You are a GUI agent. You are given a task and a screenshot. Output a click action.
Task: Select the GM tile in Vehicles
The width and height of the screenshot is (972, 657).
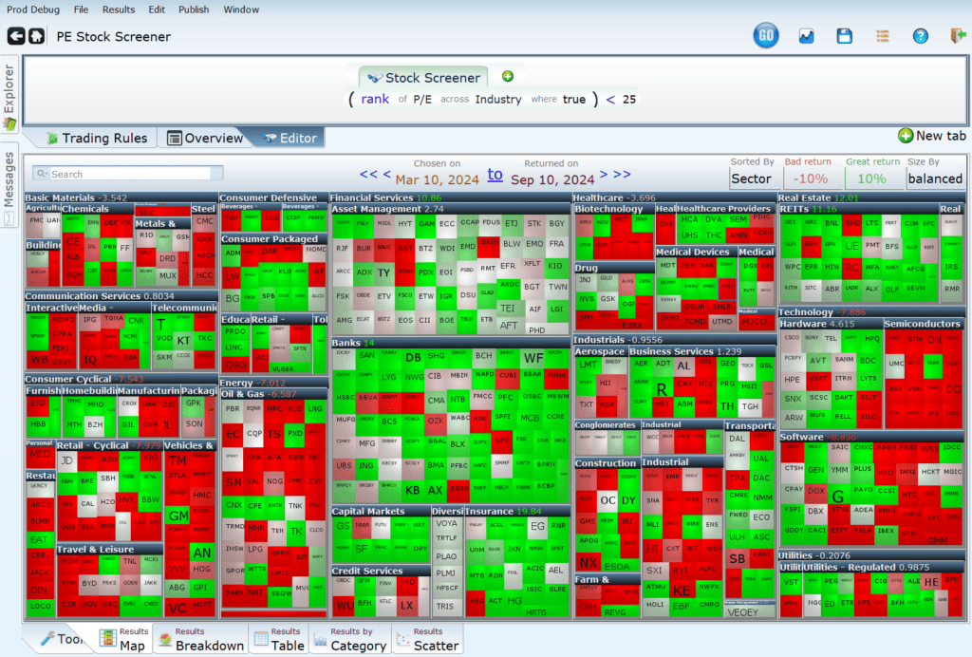pos(178,516)
